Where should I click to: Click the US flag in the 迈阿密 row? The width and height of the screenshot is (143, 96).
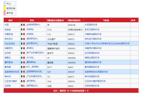[x=23, y=86]
